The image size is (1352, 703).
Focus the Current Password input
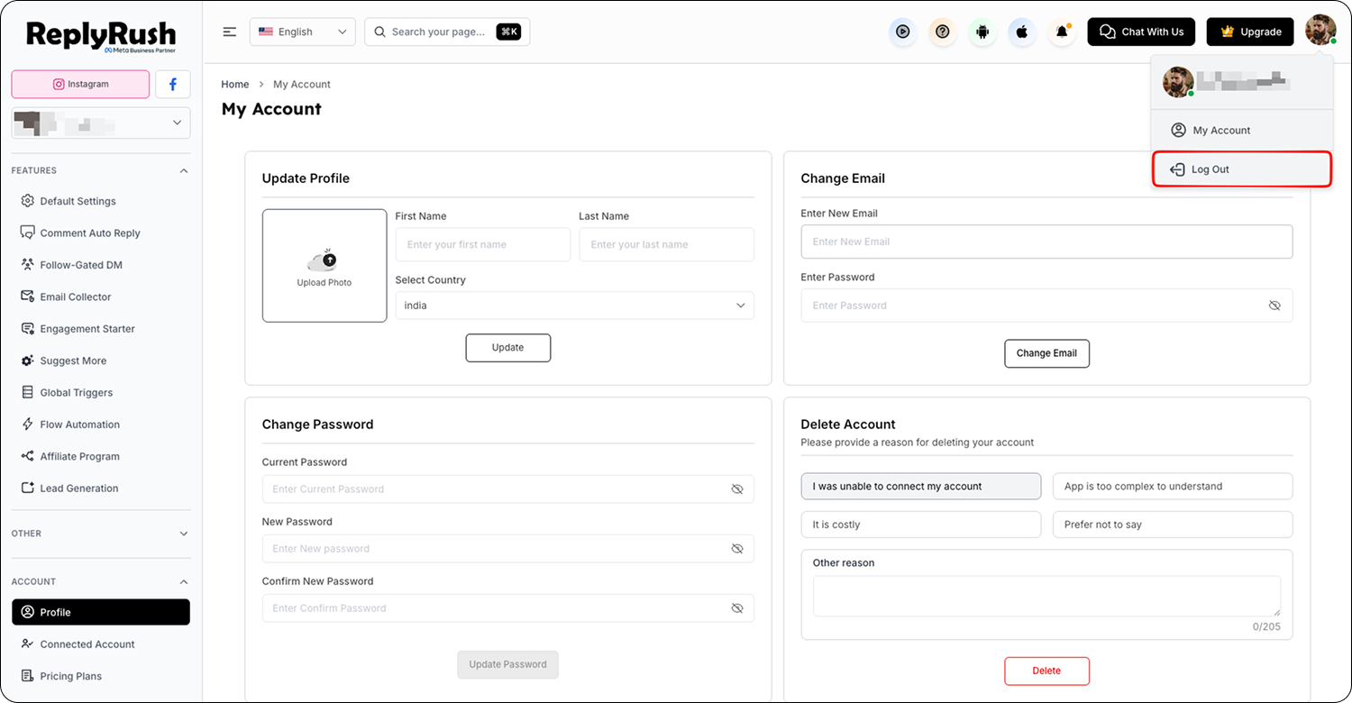[508, 489]
